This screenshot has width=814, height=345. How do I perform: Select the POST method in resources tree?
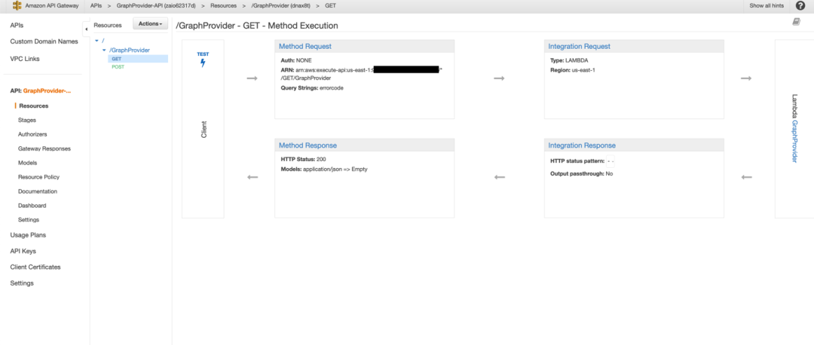pos(118,67)
